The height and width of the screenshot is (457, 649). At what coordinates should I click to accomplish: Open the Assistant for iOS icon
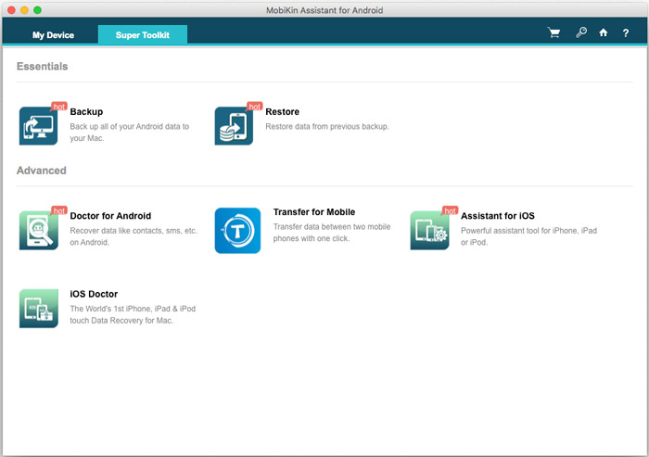(x=430, y=230)
